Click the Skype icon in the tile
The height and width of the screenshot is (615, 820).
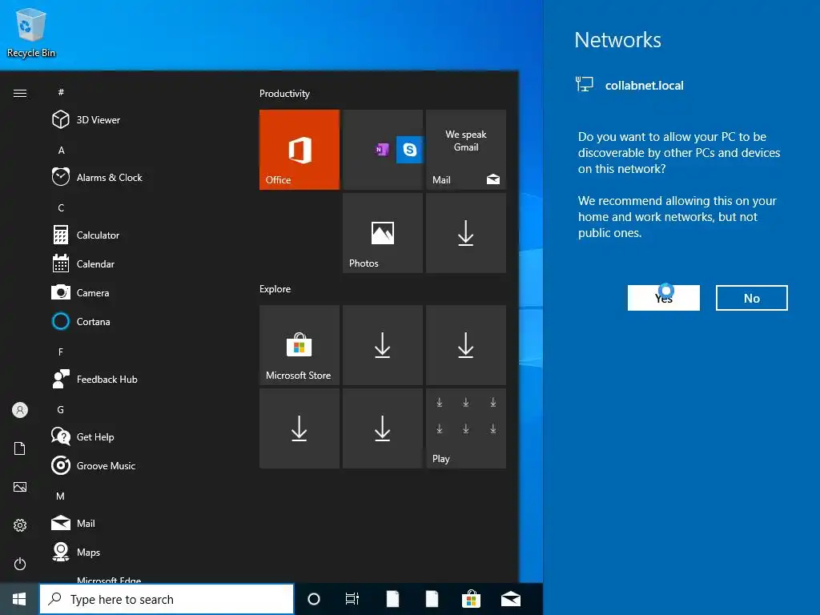point(409,150)
